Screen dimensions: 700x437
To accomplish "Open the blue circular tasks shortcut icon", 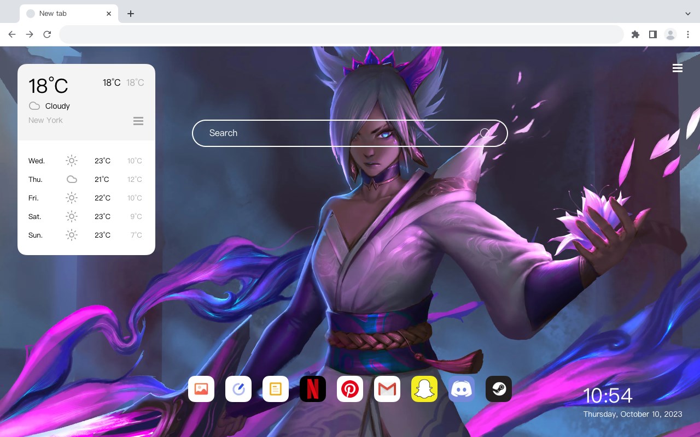I will point(238,389).
